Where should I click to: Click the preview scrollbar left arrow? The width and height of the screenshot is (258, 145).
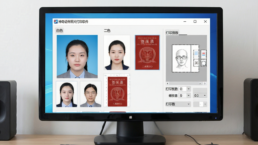tap(168, 84)
